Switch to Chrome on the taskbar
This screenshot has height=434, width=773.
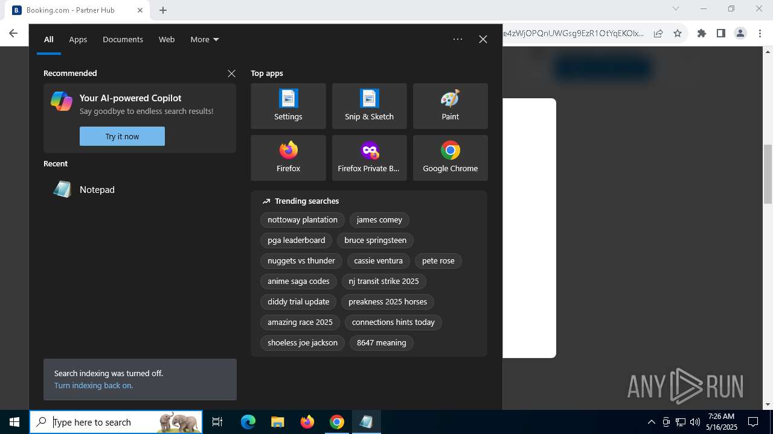pos(336,422)
